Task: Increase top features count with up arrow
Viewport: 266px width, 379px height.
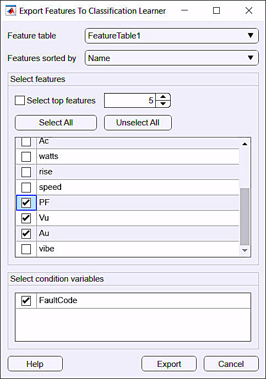Action: tap(163, 97)
